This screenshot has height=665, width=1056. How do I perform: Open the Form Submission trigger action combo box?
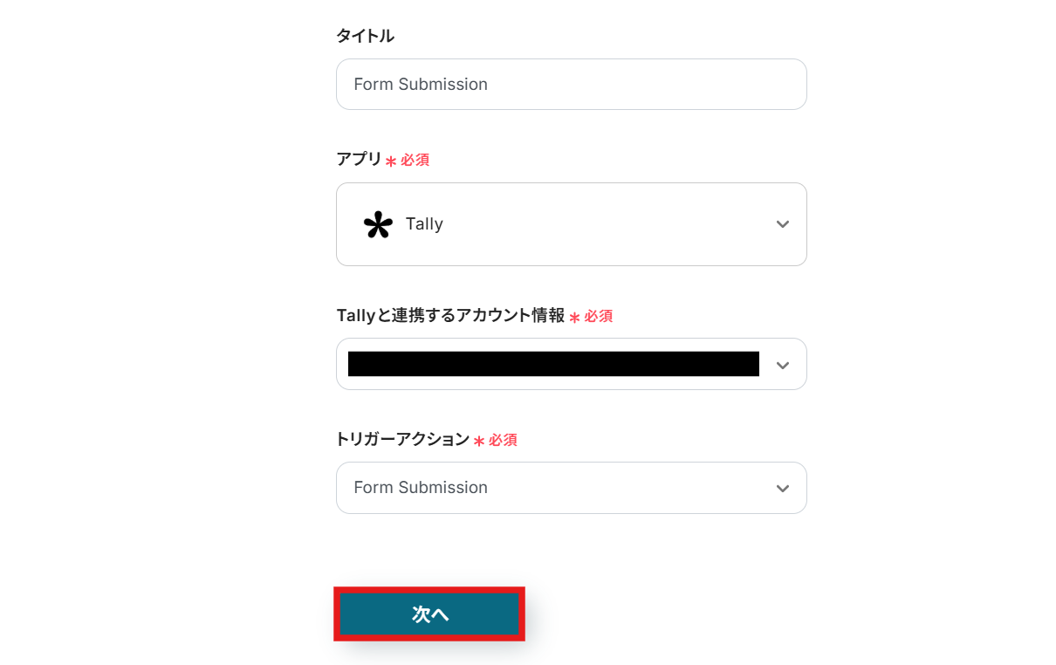(559, 488)
